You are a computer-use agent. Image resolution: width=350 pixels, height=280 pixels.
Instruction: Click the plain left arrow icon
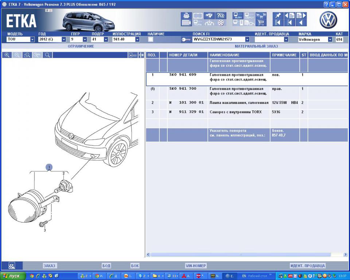301,23
